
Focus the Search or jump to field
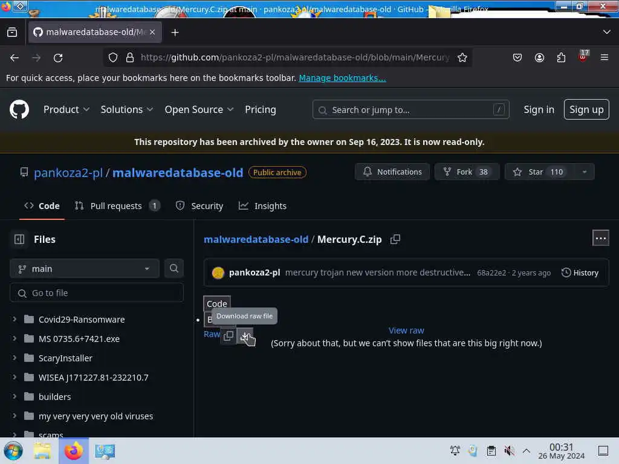(x=410, y=110)
